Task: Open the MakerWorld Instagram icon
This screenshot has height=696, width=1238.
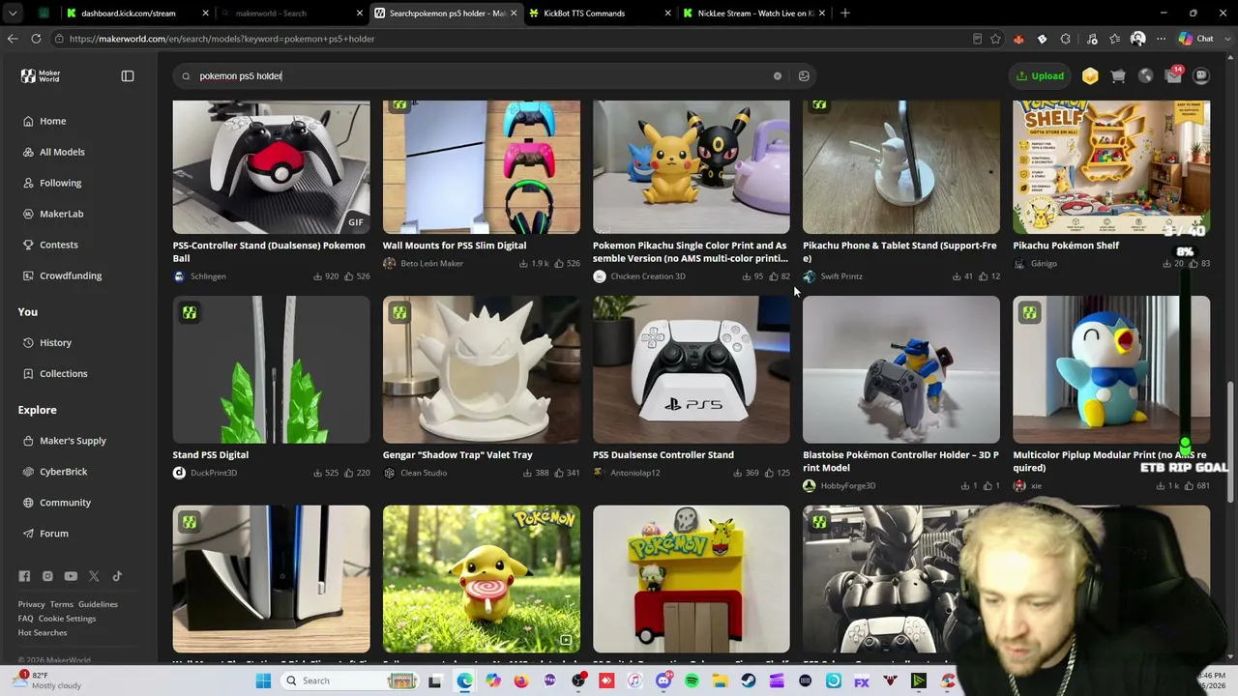Action: 47,576
